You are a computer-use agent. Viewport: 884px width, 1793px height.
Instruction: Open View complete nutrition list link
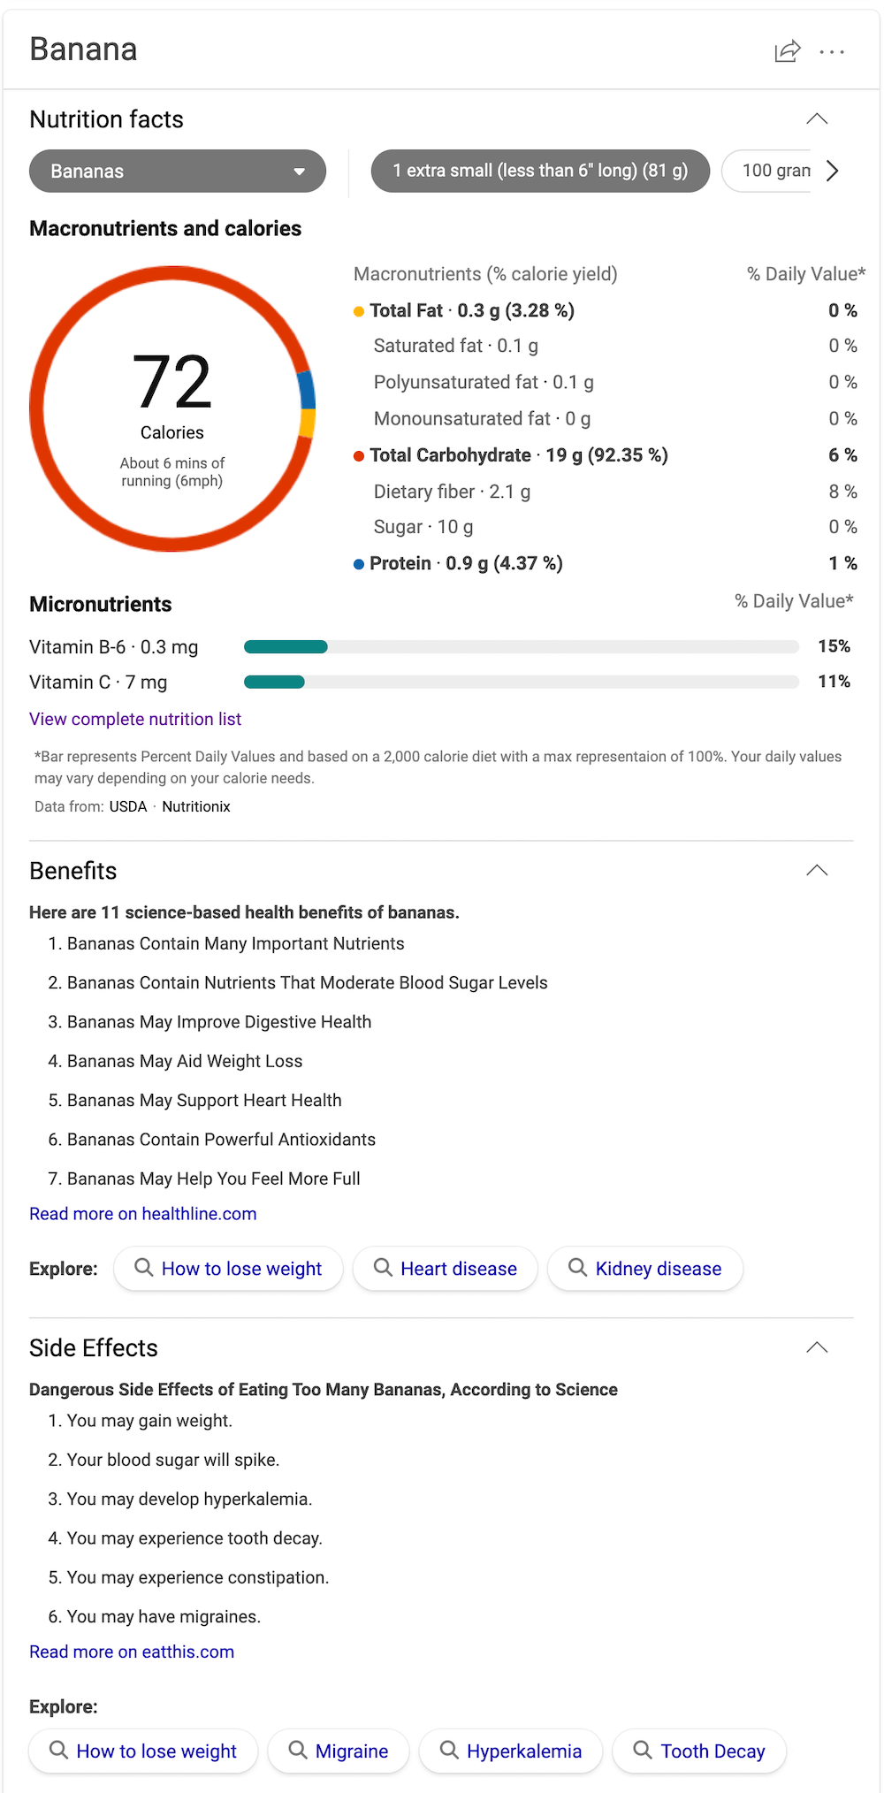[x=135, y=719]
